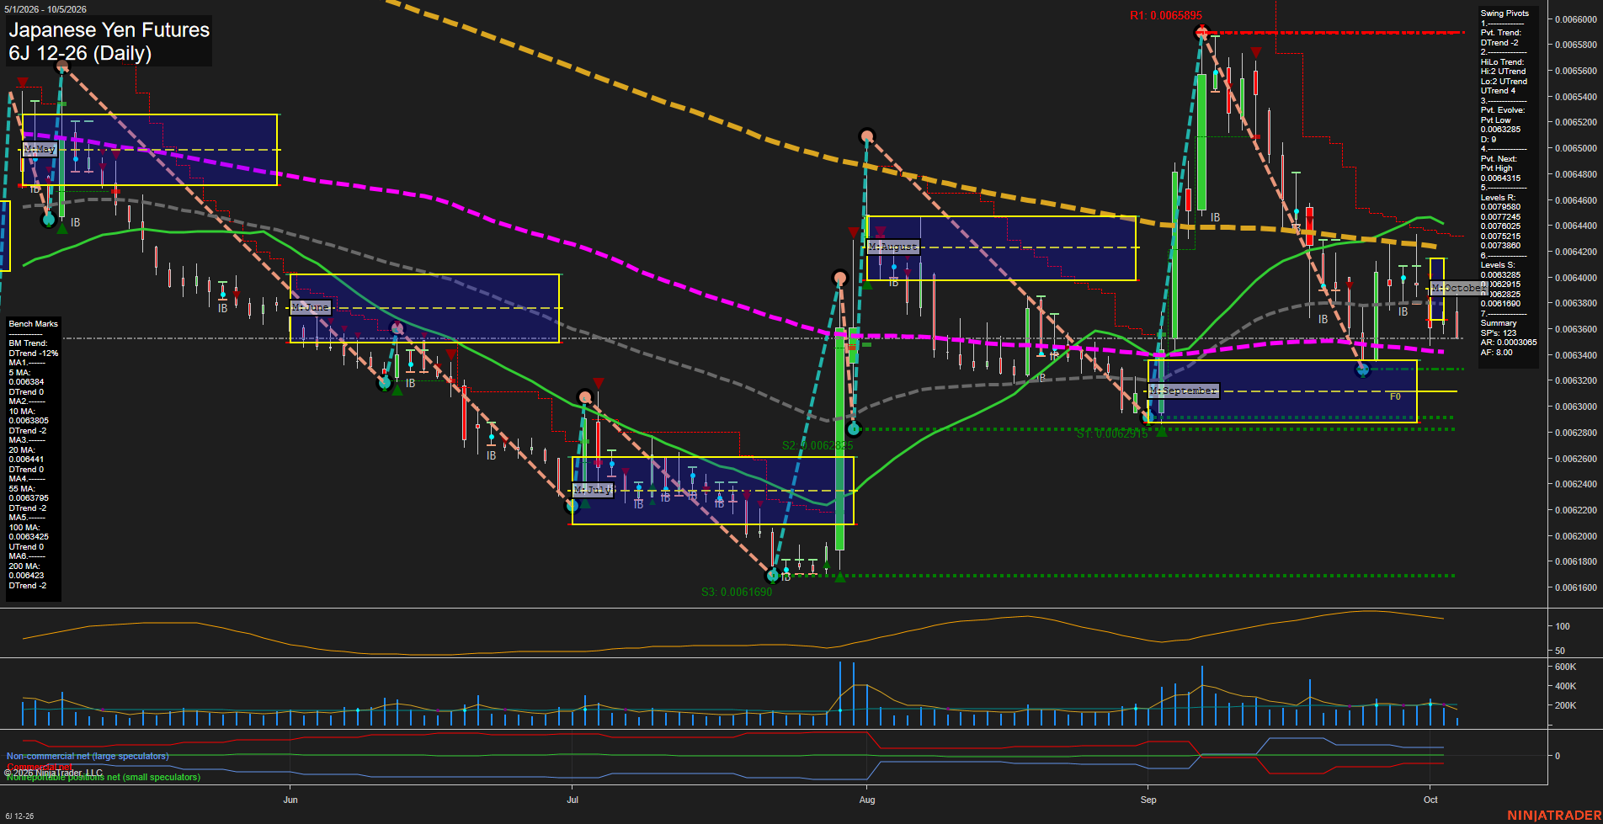Click the 'SP's: 123' summary line
This screenshot has height=824, width=1603.
1499,333
